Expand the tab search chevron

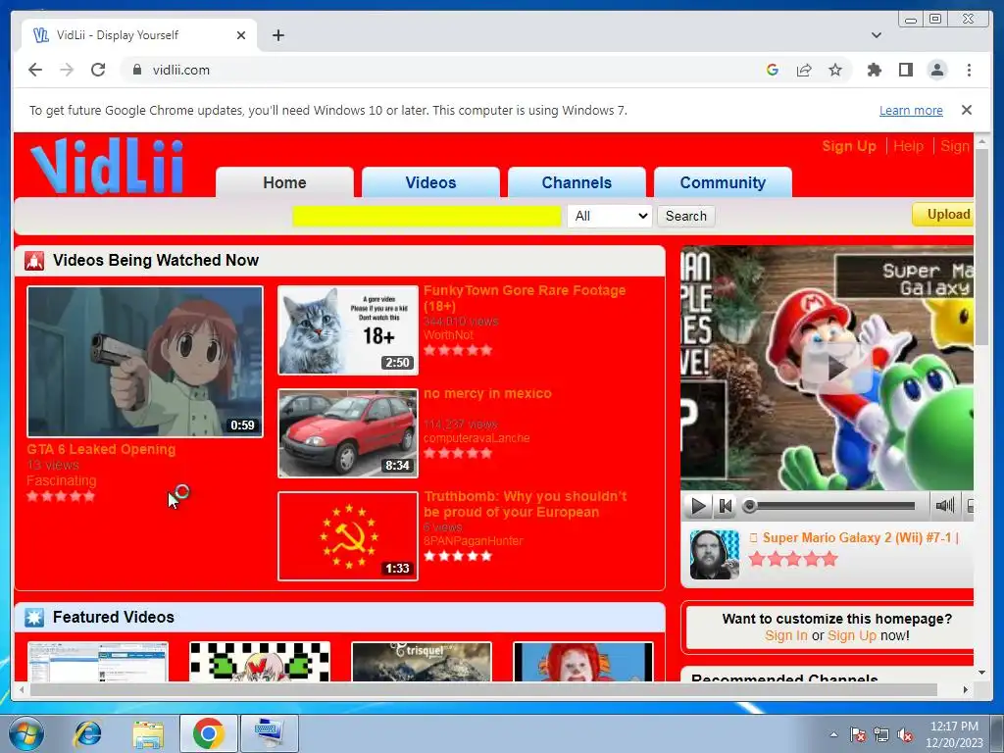tap(876, 35)
